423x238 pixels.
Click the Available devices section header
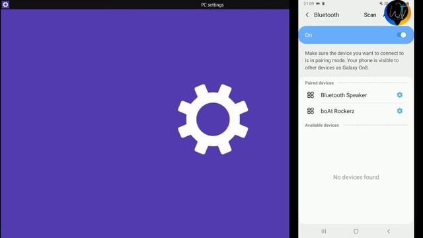[322, 125]
